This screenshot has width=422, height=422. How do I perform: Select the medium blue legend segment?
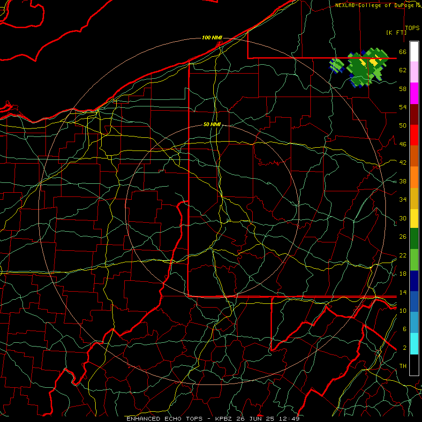pos(414,302)
